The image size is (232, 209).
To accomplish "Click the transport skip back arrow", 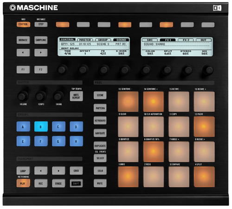I will click(41, 170).
